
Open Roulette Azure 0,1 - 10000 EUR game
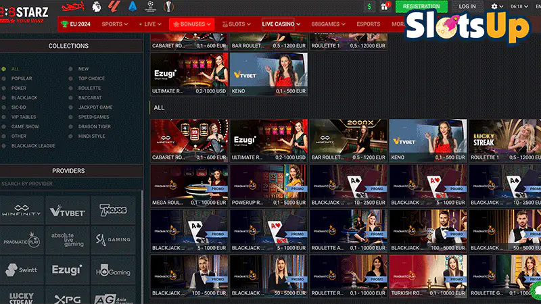pos(348,230)
